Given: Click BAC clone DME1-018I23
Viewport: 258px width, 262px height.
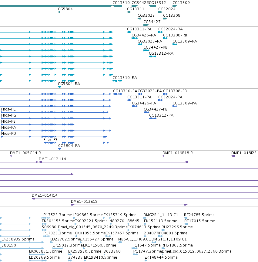Looking at the screenshot, I should (x=244, y=153).
